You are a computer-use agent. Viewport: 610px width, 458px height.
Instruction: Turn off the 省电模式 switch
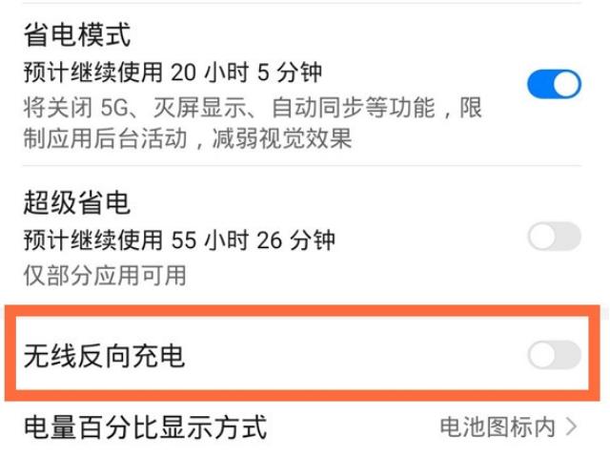tap(554, 84)
